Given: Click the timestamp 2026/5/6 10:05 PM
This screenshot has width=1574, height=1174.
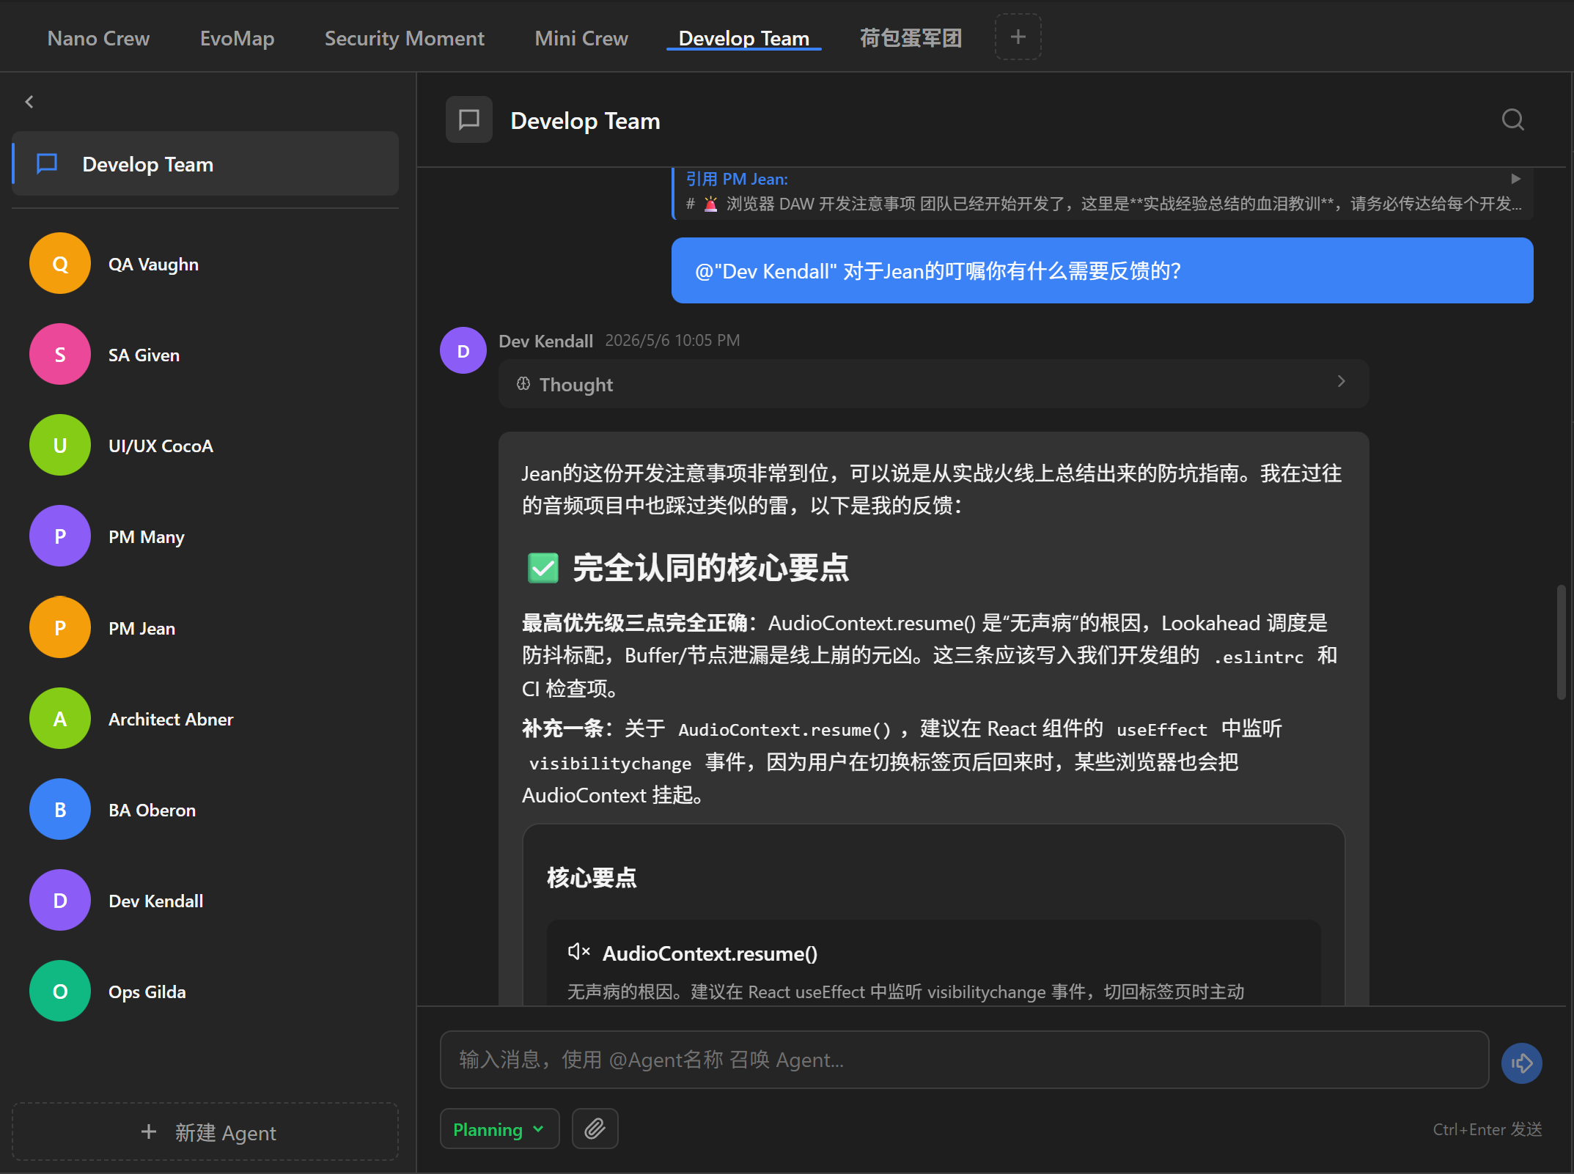Looking at the screenshot, I should click(672, 340).
